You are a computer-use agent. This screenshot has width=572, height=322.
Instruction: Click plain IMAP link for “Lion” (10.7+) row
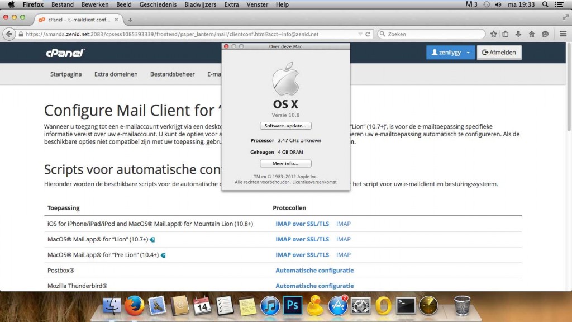tap(344, 239)
